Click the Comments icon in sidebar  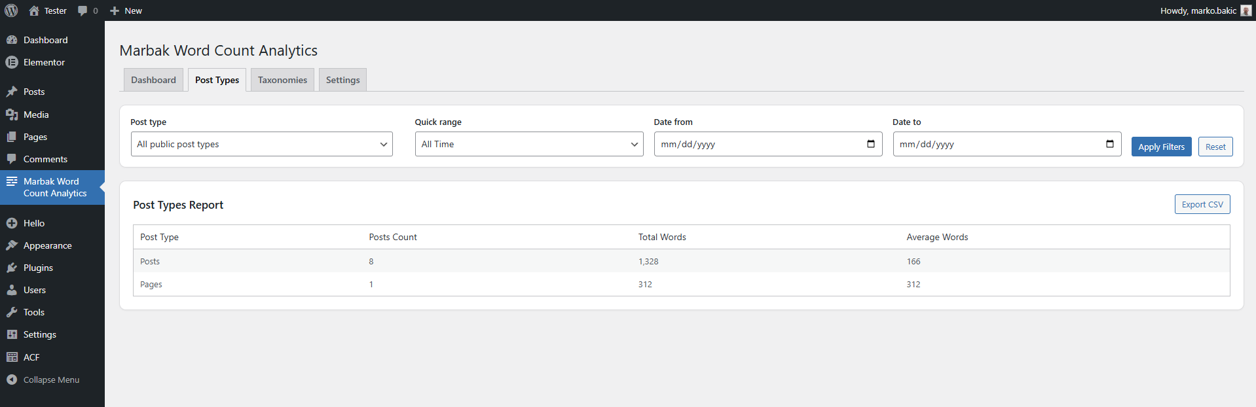click(12, 159)
